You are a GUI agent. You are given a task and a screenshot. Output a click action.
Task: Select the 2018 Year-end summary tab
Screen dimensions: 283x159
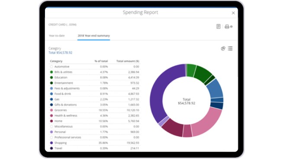93,36
